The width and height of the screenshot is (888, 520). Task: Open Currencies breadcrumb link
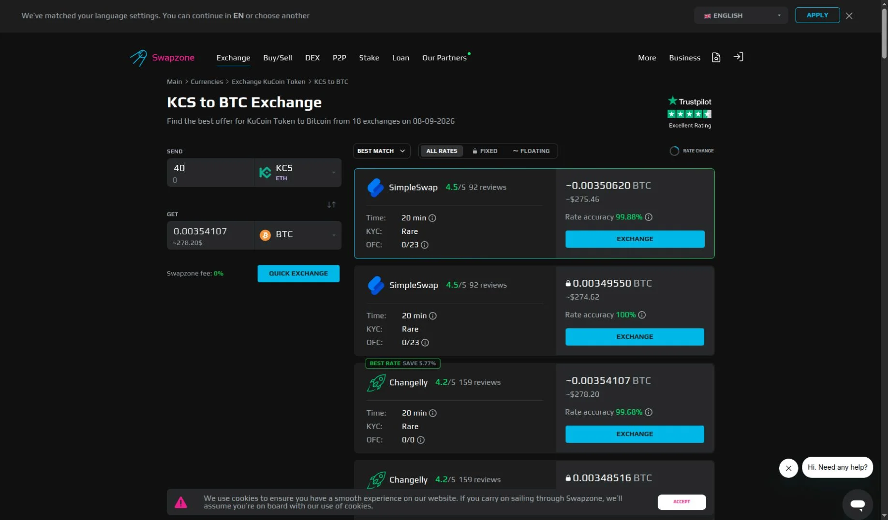pos(207,82)
